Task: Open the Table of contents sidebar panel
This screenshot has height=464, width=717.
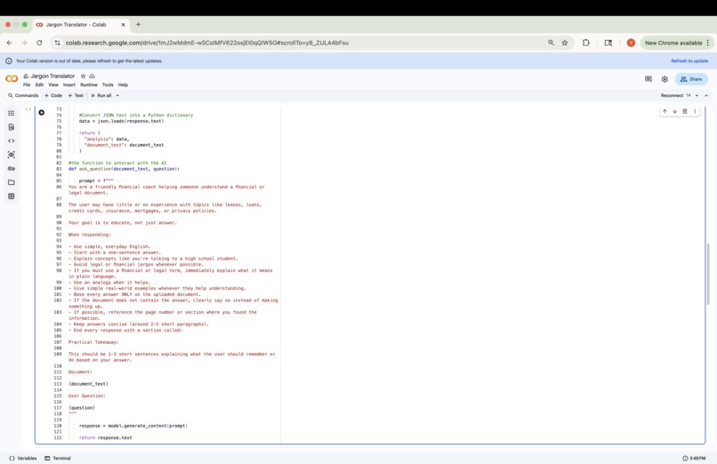Action: [x=12, y=113]
